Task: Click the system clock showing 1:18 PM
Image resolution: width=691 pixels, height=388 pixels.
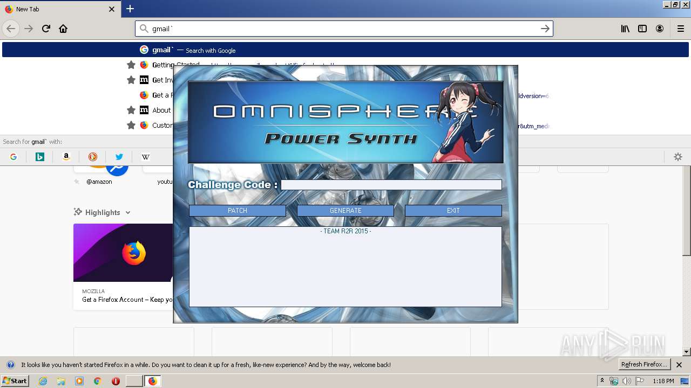Action: tap(663, 381)
